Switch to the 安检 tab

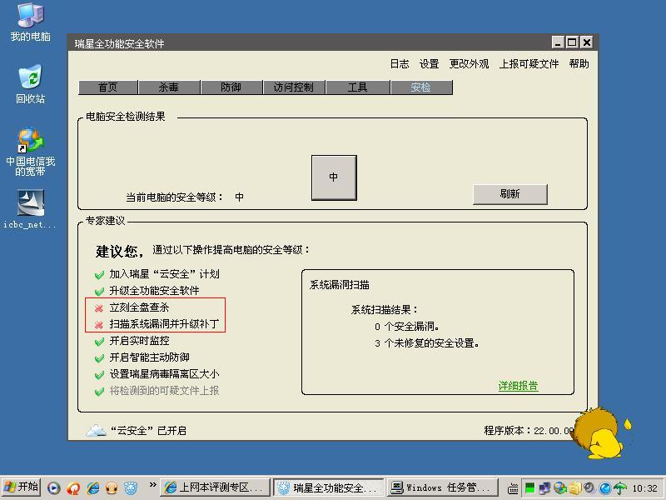(421, 87)
